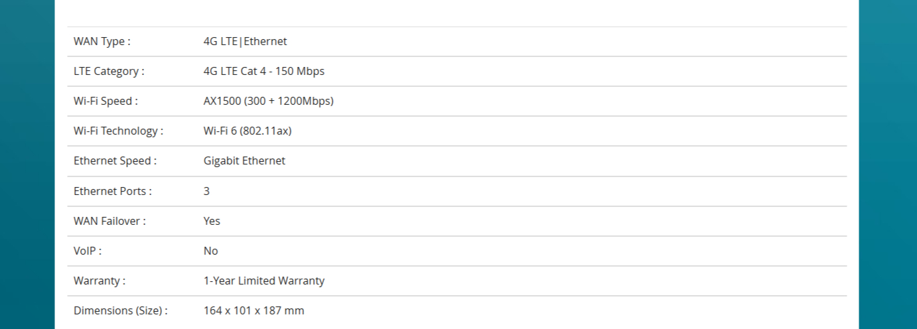Select the 1-Year Limited Warranty text

click(264, 281)
